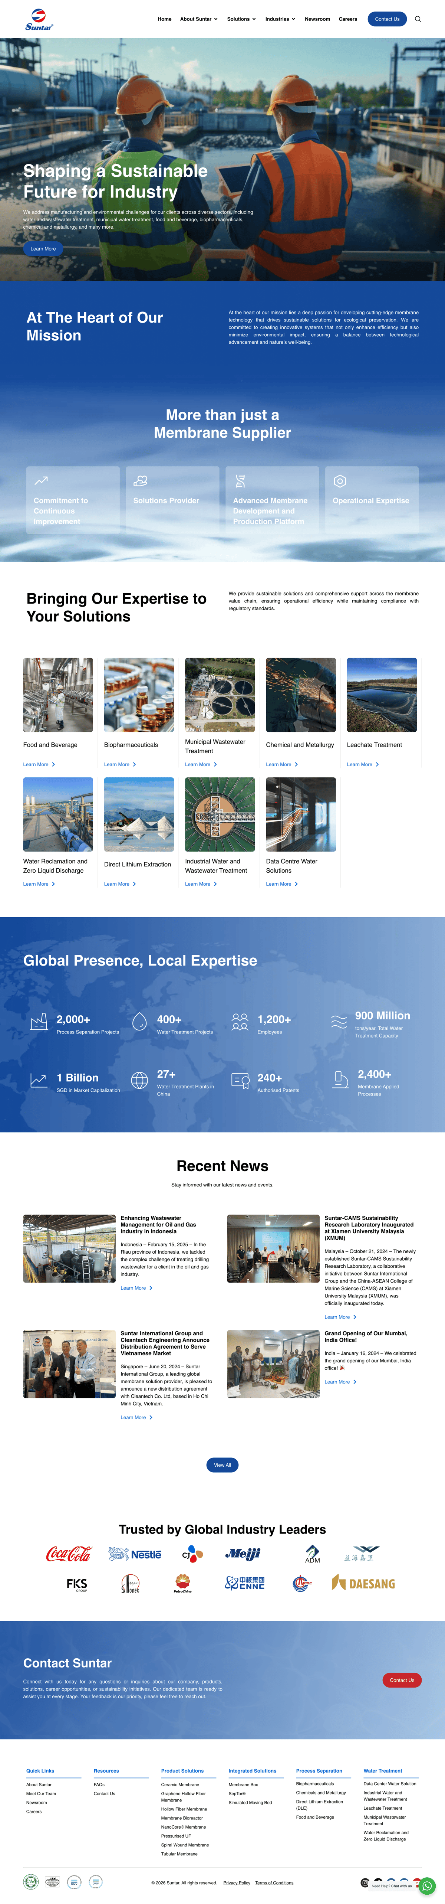445x1904 pixels.
Task: Click chevron of Direct Lithium Extraction Learn More
Action: point(134,884)
